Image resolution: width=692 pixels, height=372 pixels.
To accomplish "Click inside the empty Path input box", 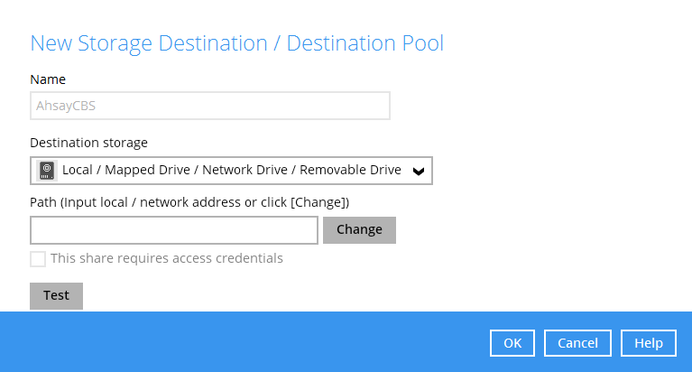I will click(174, 230).
